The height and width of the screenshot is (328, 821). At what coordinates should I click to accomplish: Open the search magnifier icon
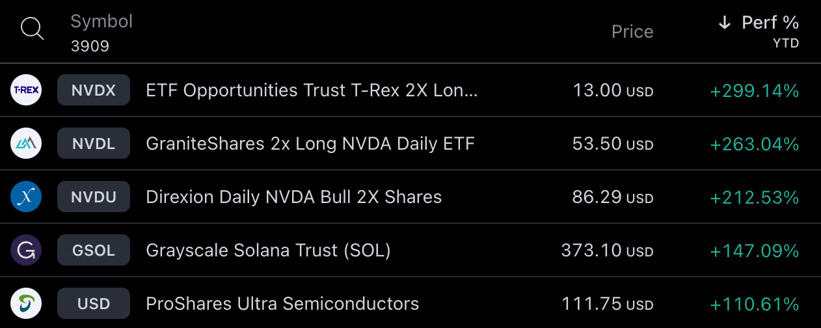point(32,29)
